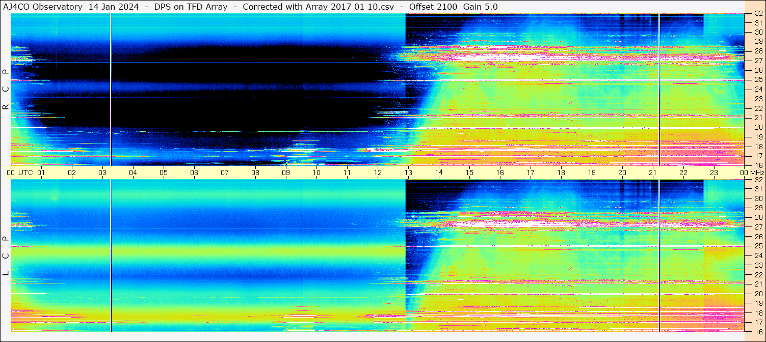This screenshot has height=342, width=766.
Task: Pick the 20 hour tick on the UTC axis
Action: pyautogui.click(x=622, y=173)
